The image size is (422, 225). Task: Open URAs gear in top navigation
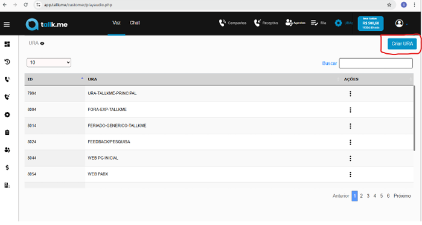click(x=344, y=23)
